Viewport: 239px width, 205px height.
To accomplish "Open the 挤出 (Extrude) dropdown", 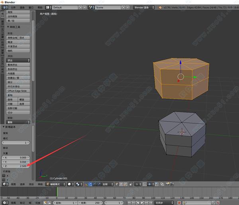I will (18, 60).
